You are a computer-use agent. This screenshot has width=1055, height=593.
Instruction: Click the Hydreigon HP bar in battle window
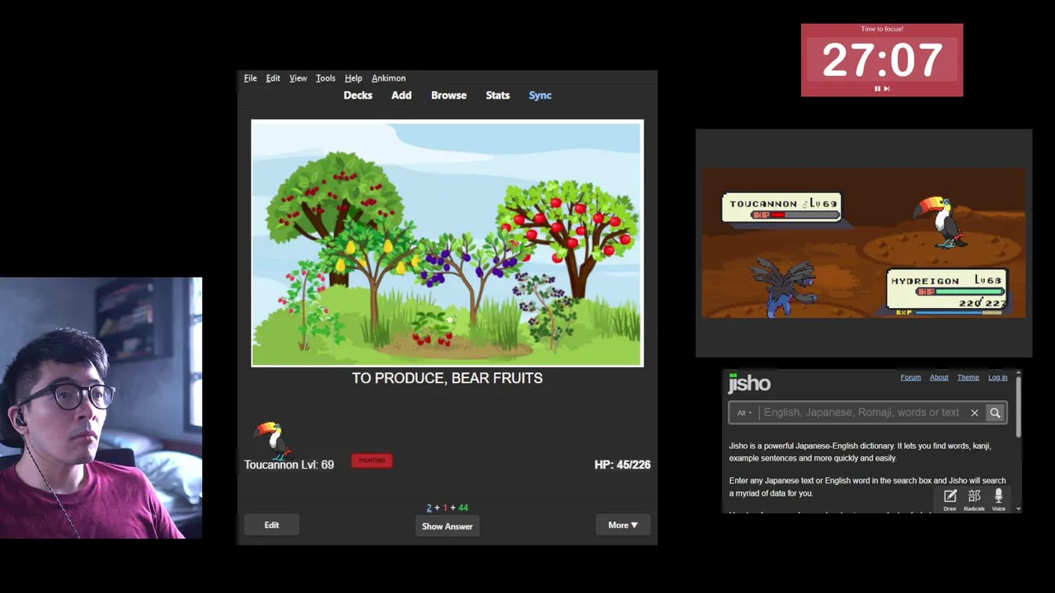tap(961, 292)
